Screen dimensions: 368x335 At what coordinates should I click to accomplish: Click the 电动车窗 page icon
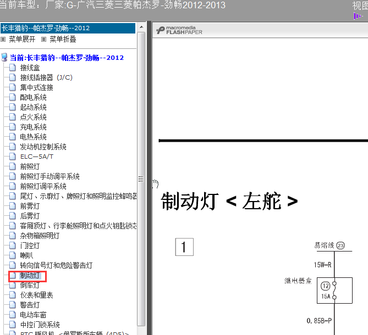click(13, 314)
